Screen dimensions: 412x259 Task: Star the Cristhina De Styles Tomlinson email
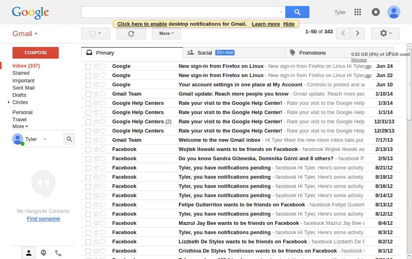(96, 251)
